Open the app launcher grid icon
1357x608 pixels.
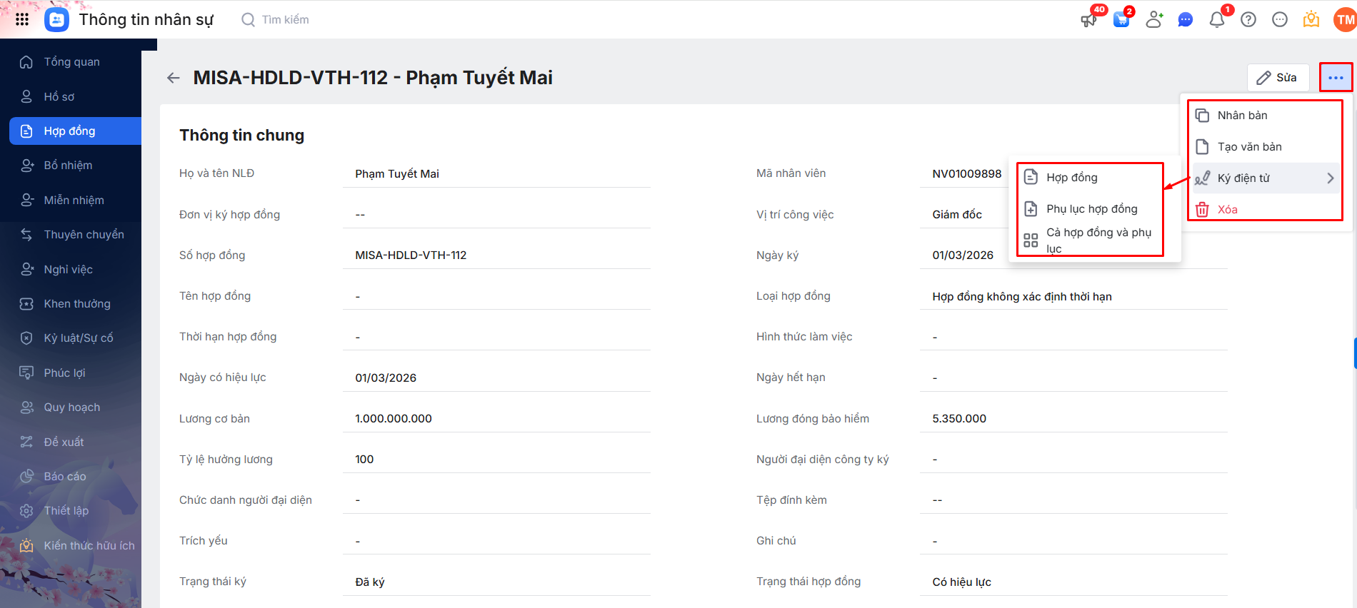tap(22, 19)
